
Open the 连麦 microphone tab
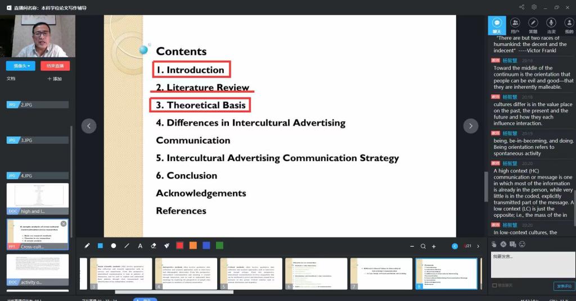[551, 25]
